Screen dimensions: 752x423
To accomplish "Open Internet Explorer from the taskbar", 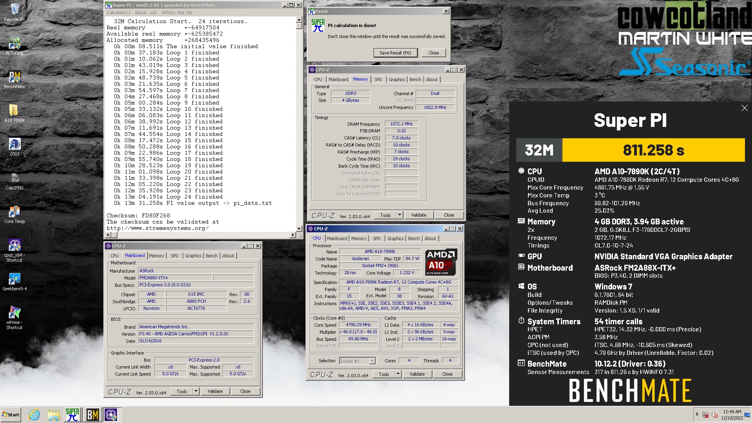I will click(34, 415).
